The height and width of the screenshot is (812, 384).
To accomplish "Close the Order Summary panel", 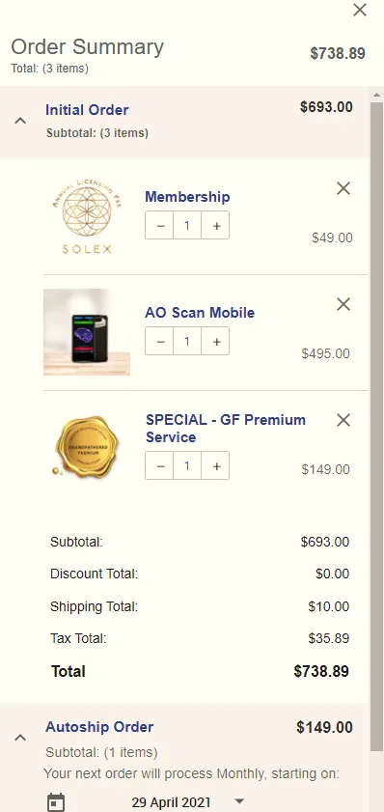I will tap(360, 10).
